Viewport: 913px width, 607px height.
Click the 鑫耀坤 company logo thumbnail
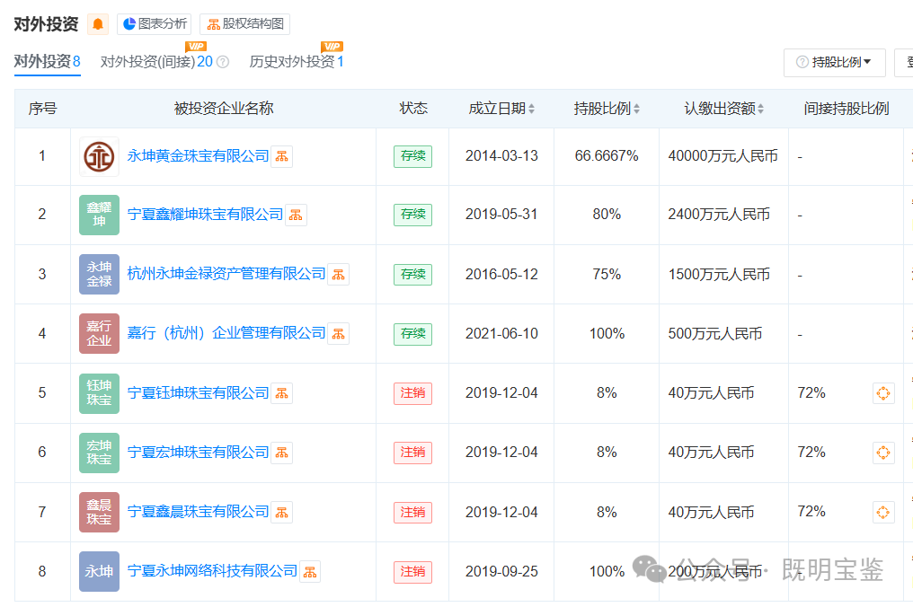99,215
